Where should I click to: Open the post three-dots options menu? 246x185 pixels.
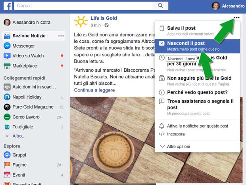236,17
